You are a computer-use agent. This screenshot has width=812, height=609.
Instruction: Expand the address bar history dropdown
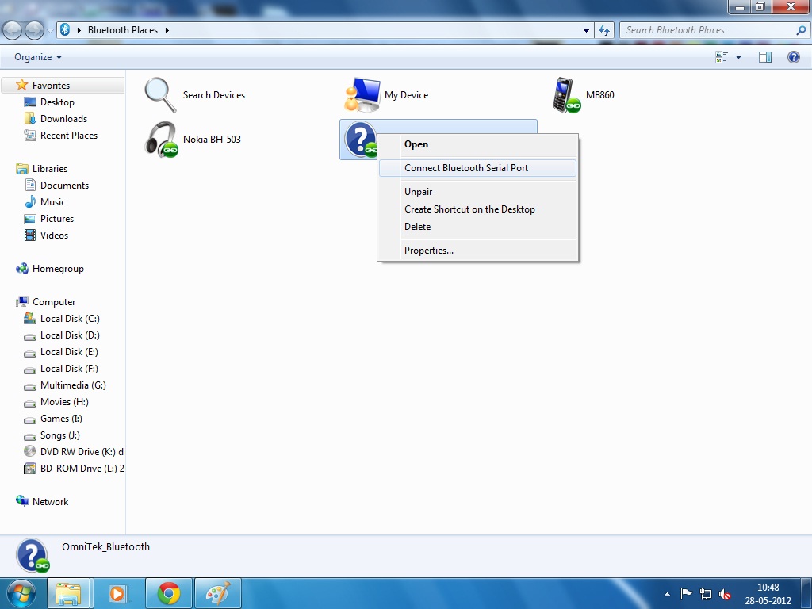tap(586, 31)
